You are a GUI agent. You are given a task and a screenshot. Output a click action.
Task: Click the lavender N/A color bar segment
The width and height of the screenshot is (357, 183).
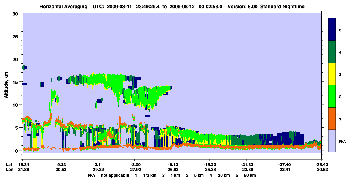pyautogui.click(x=332, y=140)
